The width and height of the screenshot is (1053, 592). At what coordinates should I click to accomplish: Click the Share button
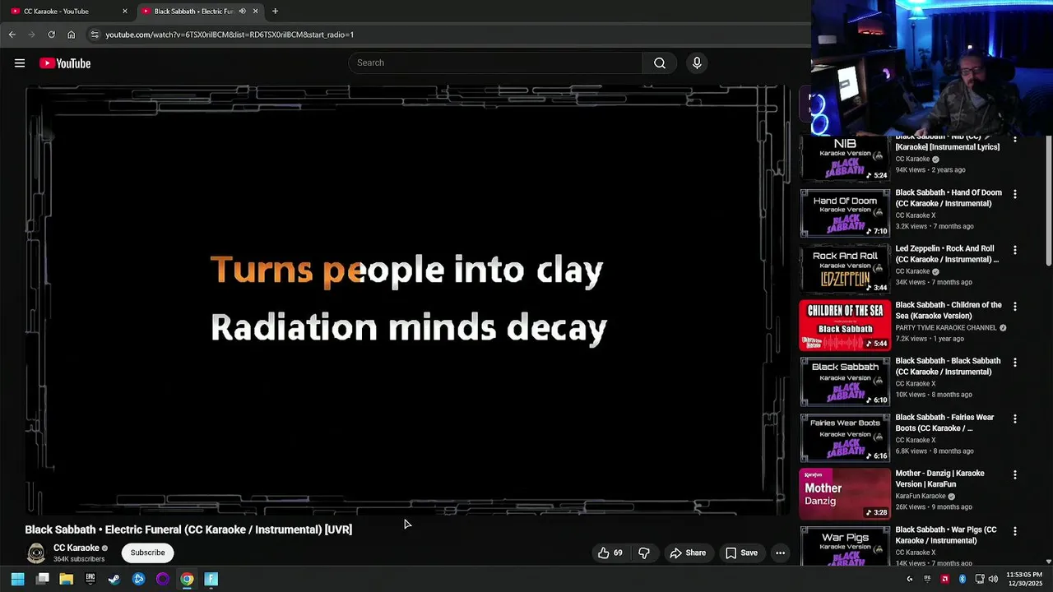(x=688, y=553)
